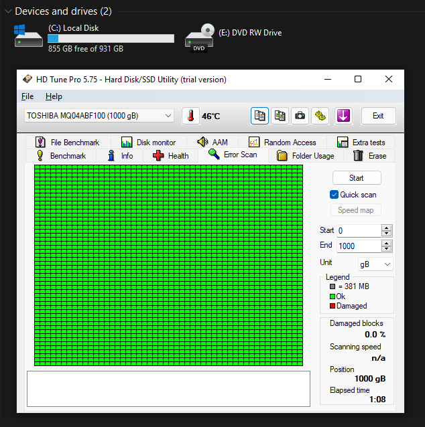
Task: Click the camera save screenshot icon
Action: pos(300,116)
